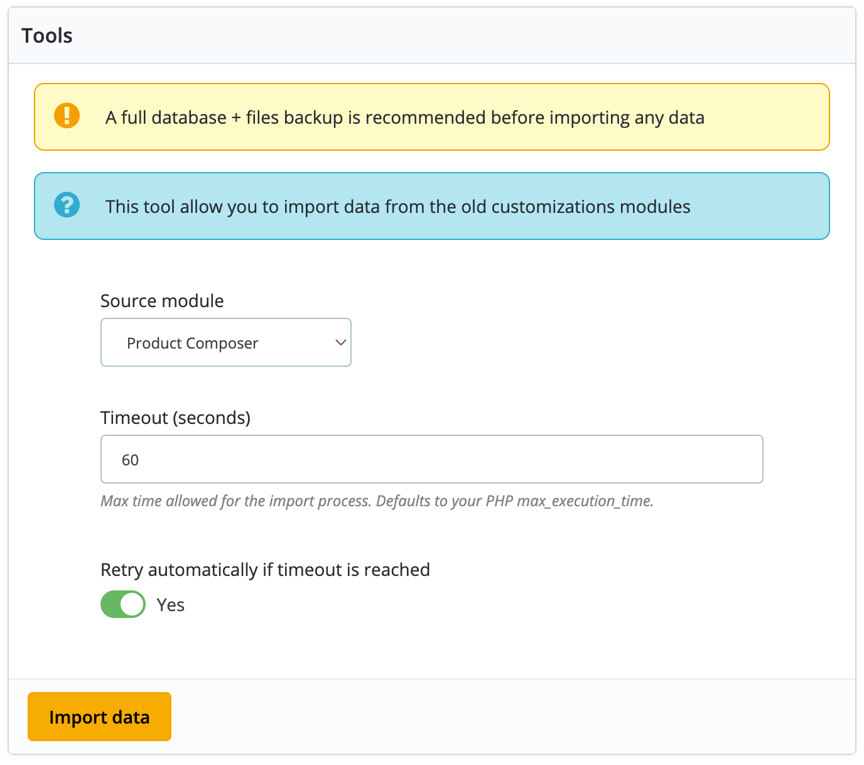The height and width of the screenshot is (765, 864).
Task: Click the Tools panel header
Action: [x=432, y=36]
